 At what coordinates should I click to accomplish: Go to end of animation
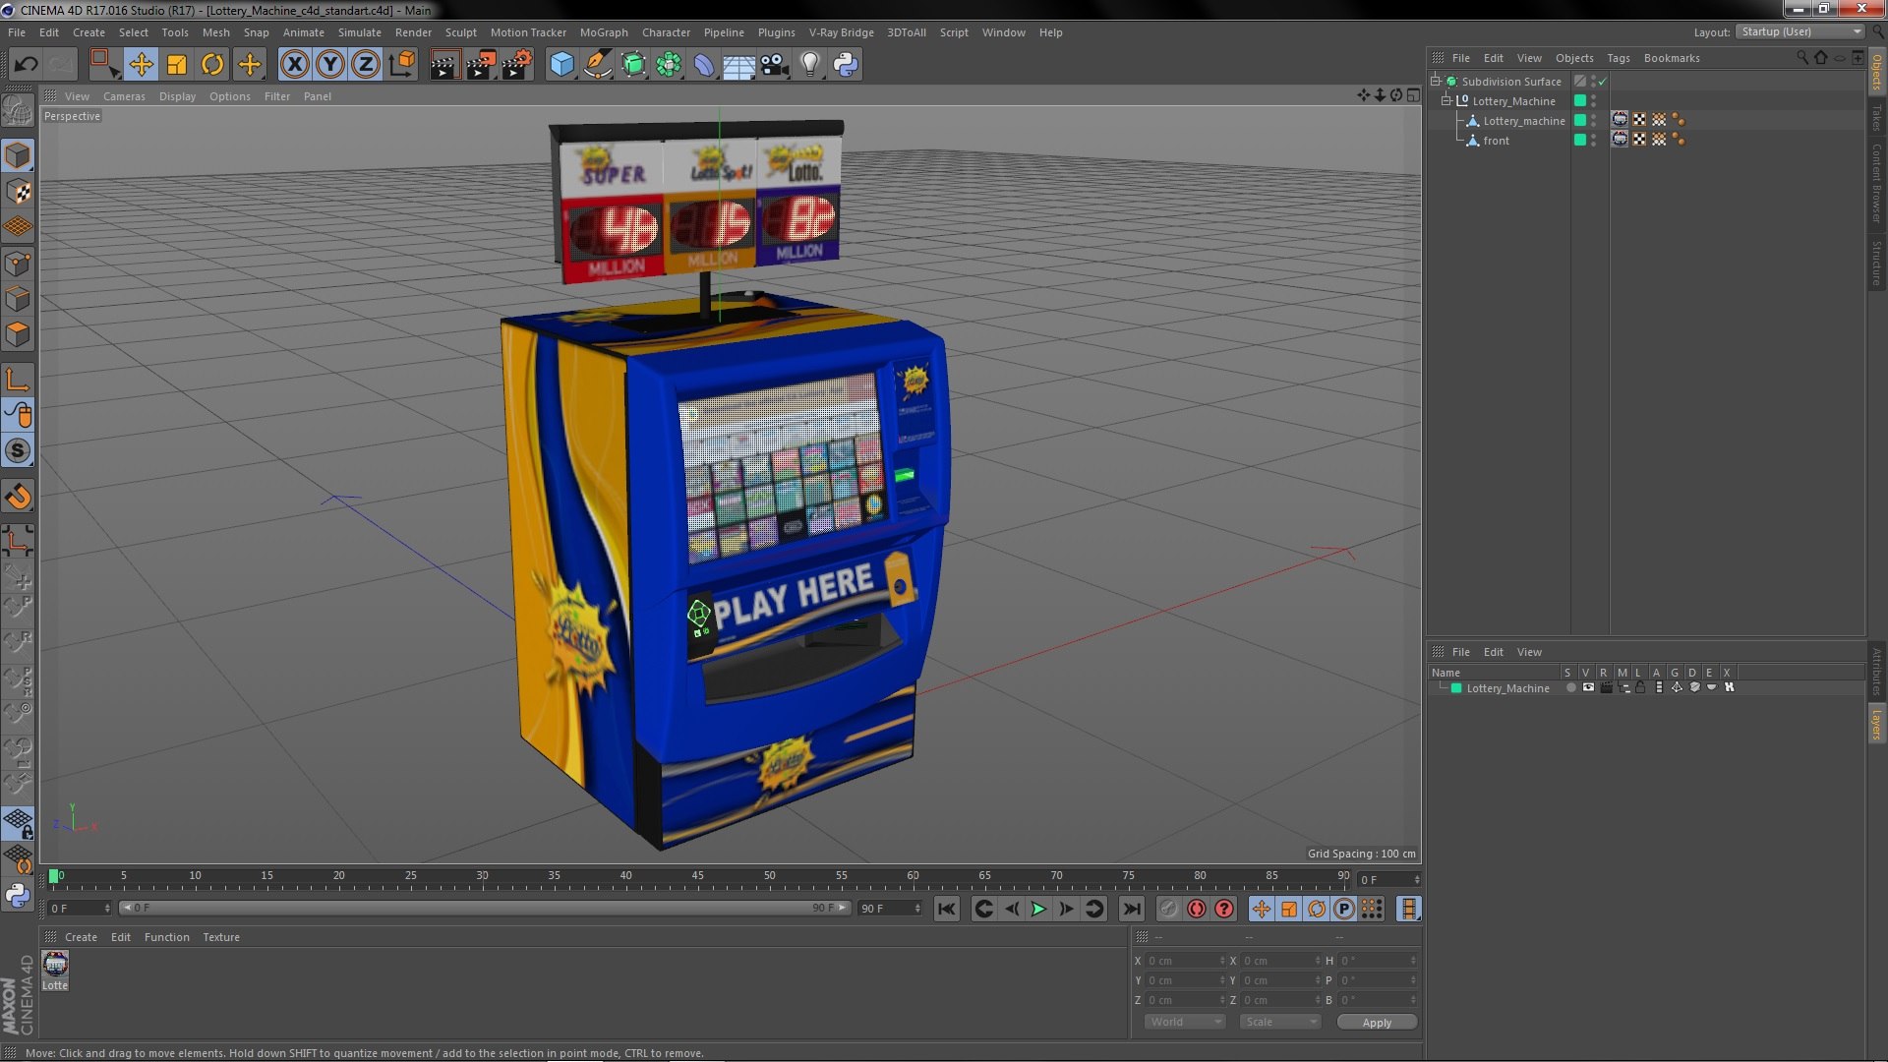pos(1132,910)
